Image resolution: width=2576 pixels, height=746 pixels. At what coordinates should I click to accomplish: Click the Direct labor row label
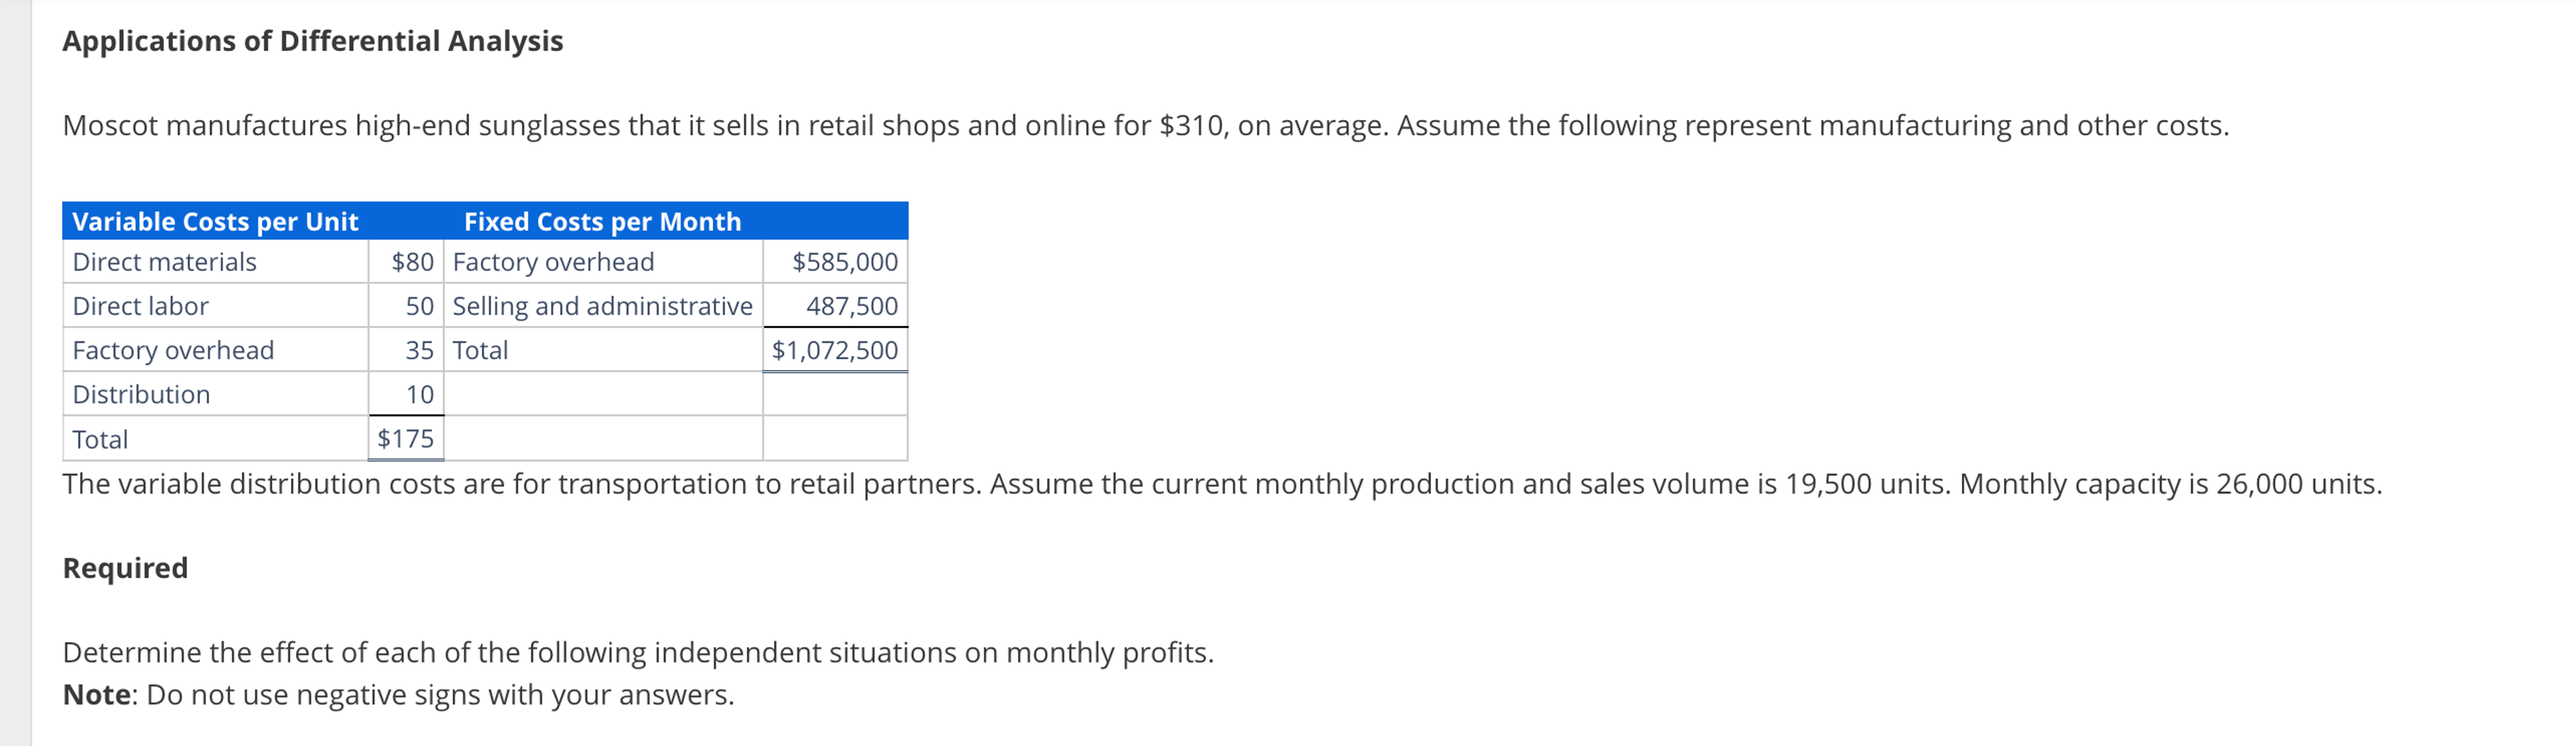[140, 306]
